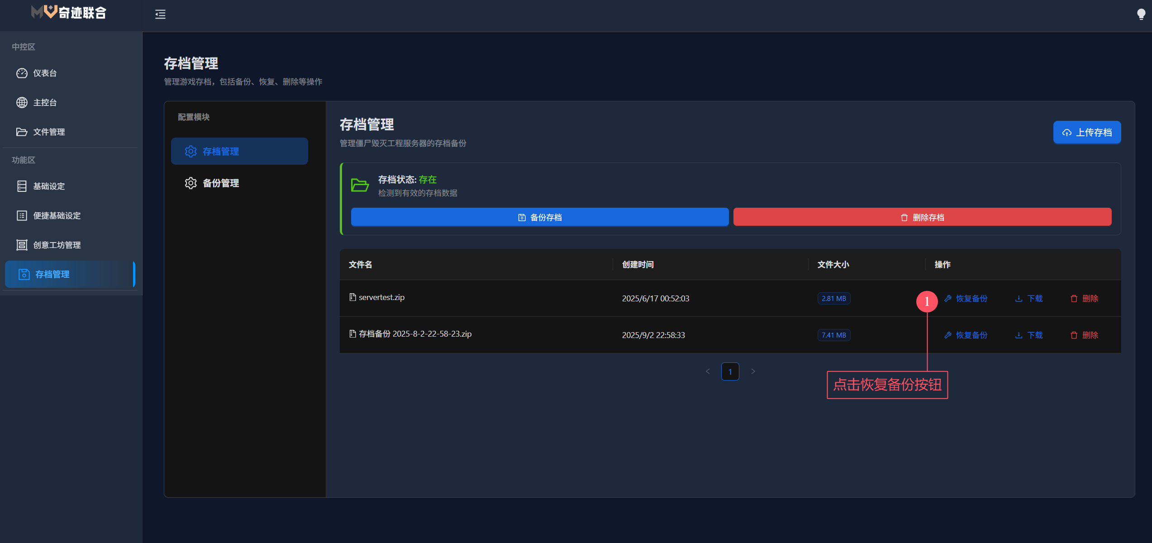1152x543 pixels.
Task: Open the 仪表台 dashboard icon
Action: click(x=23, y=73)
